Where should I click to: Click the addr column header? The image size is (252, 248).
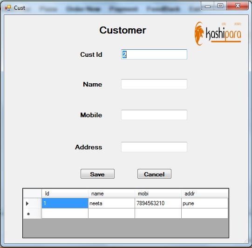204,194
